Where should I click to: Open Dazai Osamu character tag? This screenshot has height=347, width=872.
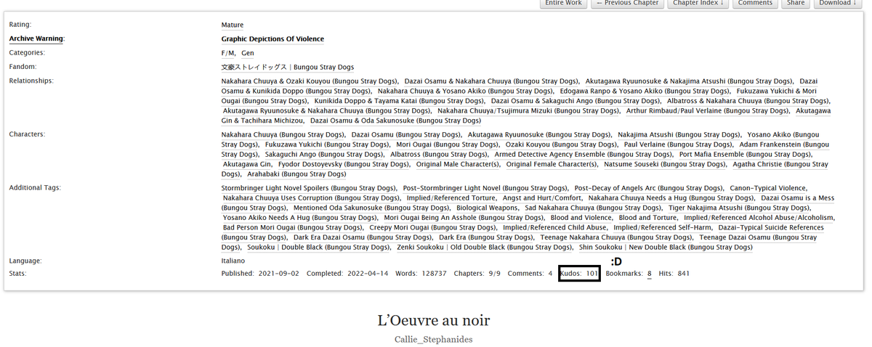coord(406,135)
